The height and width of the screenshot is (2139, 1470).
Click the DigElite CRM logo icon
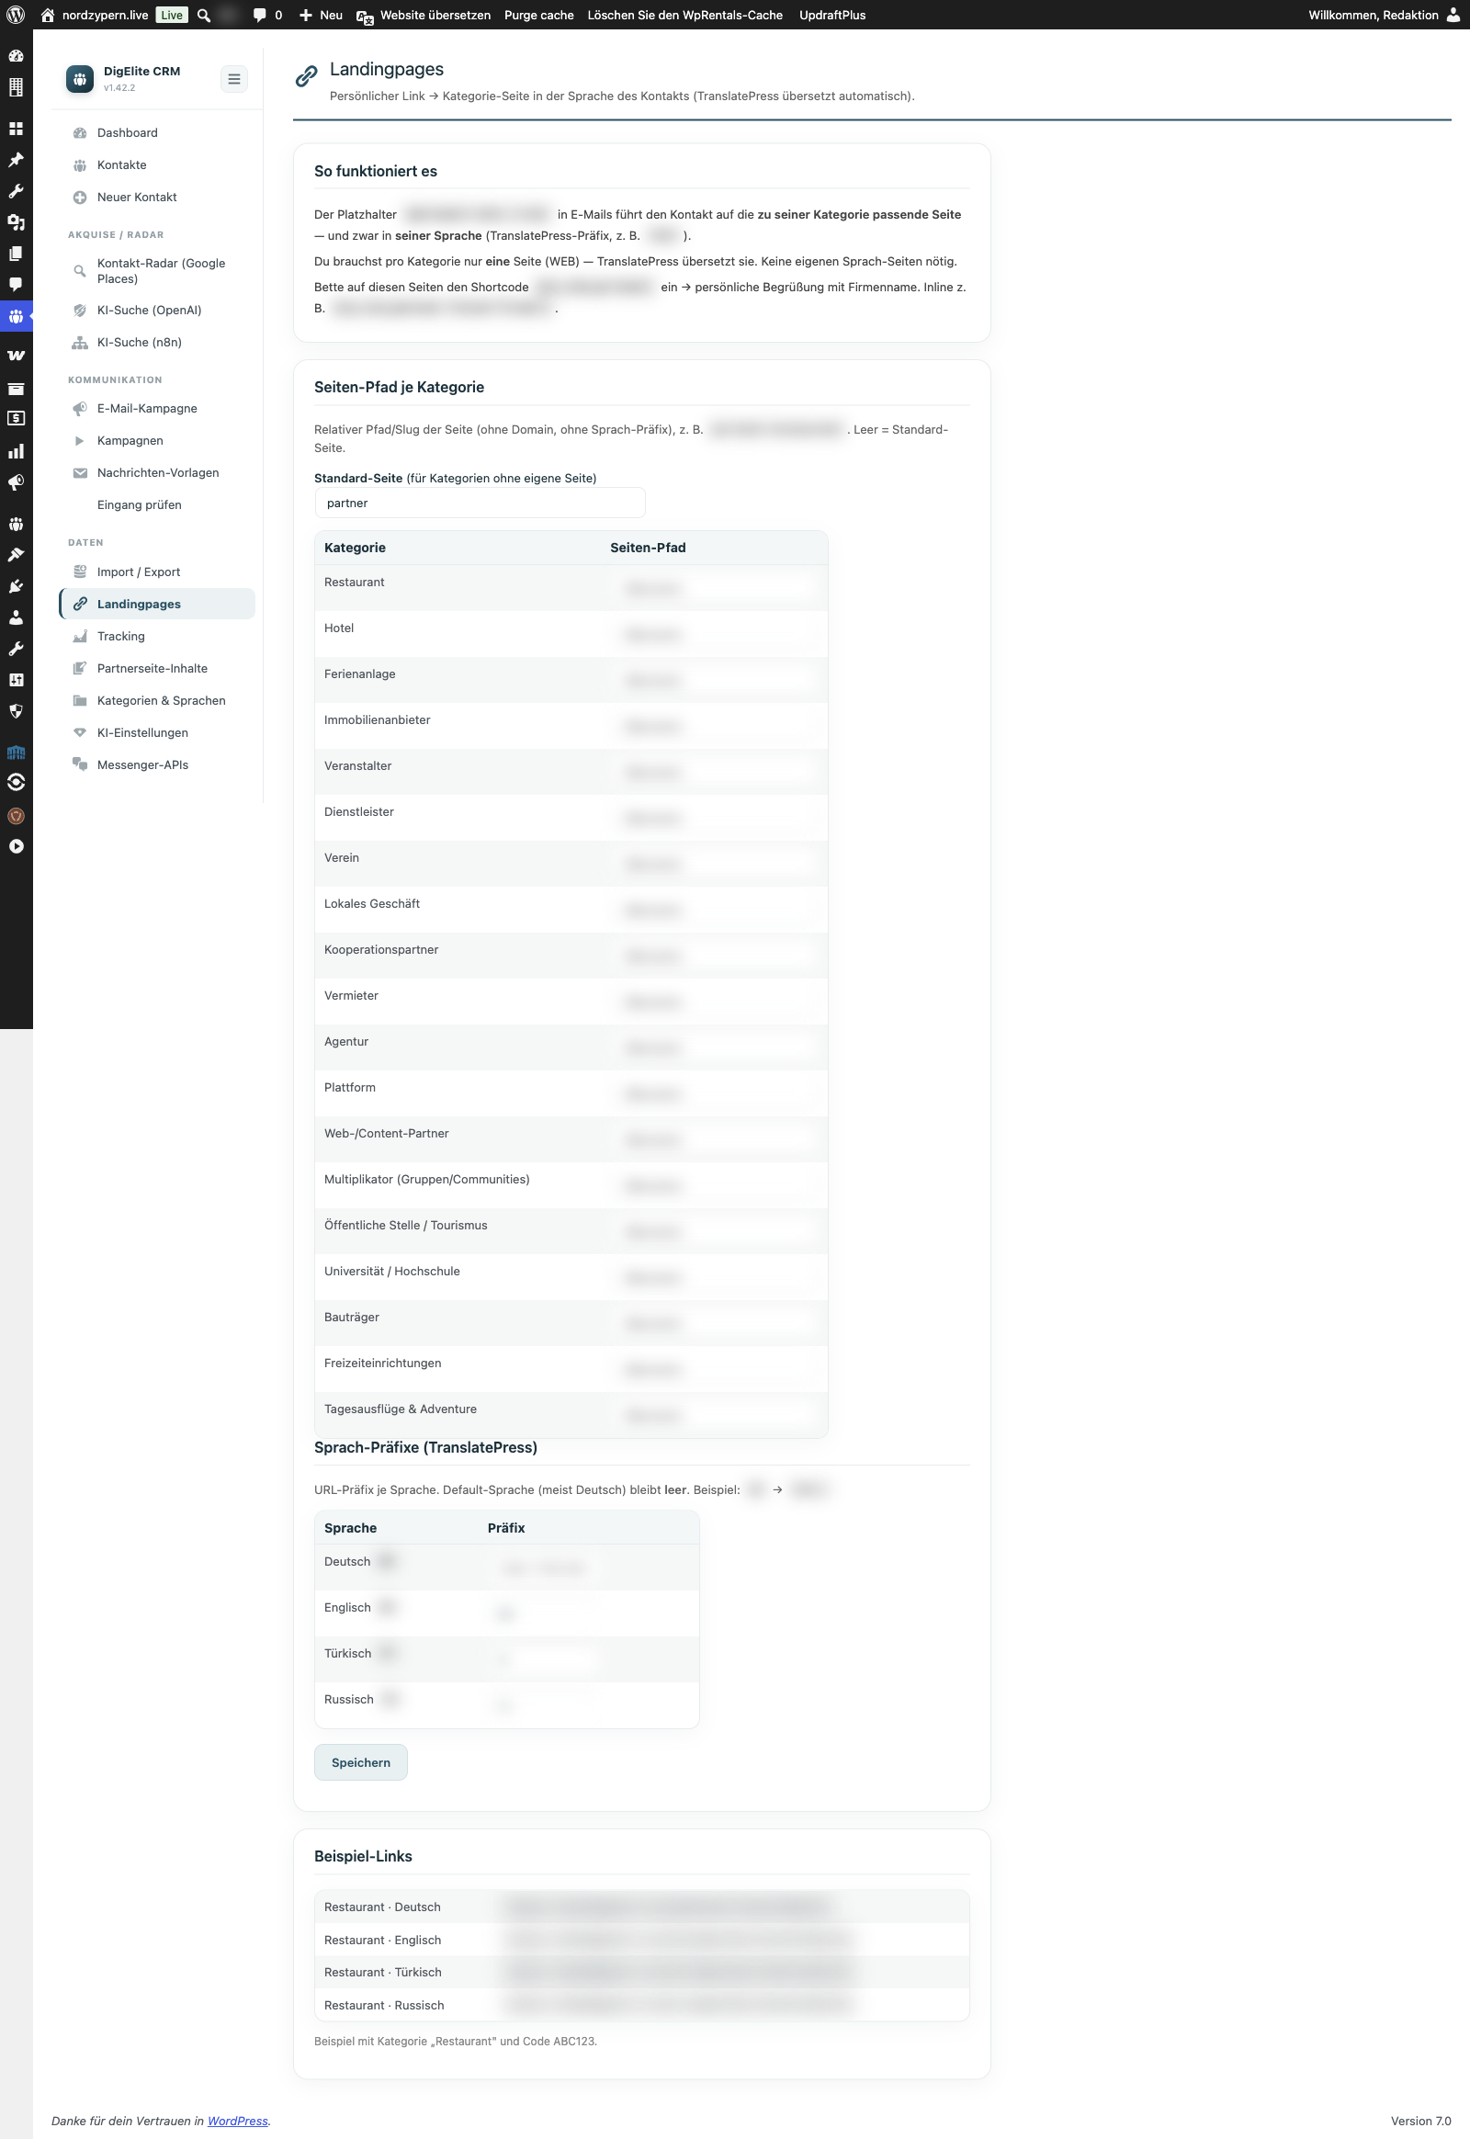(x=80, y=78)
